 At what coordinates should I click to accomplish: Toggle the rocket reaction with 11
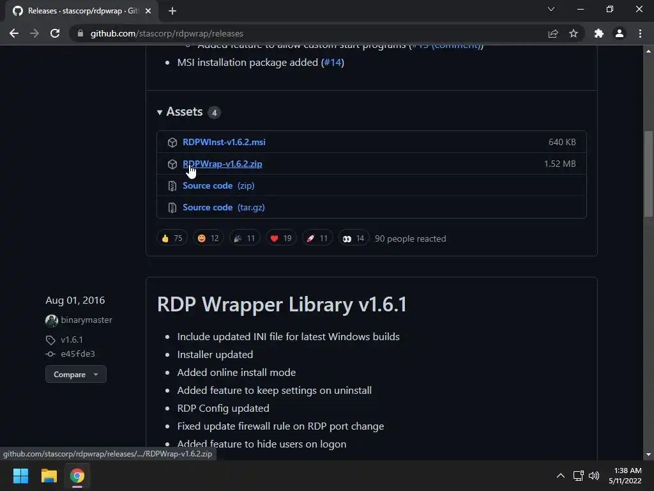click(317, 238)
